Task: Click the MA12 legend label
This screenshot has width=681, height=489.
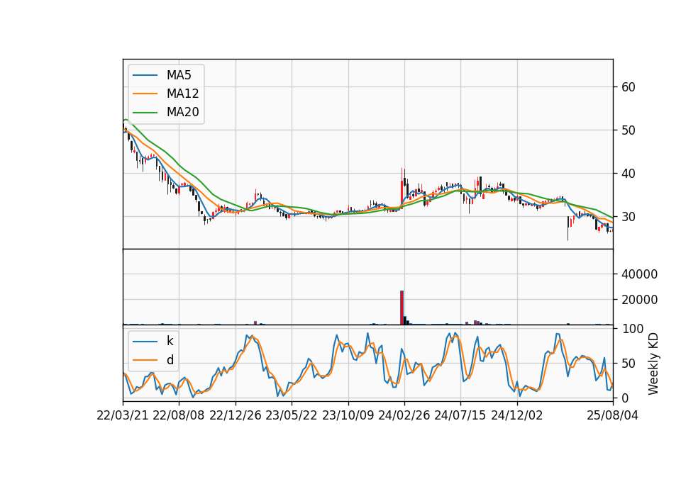Action: pos(182,94)
